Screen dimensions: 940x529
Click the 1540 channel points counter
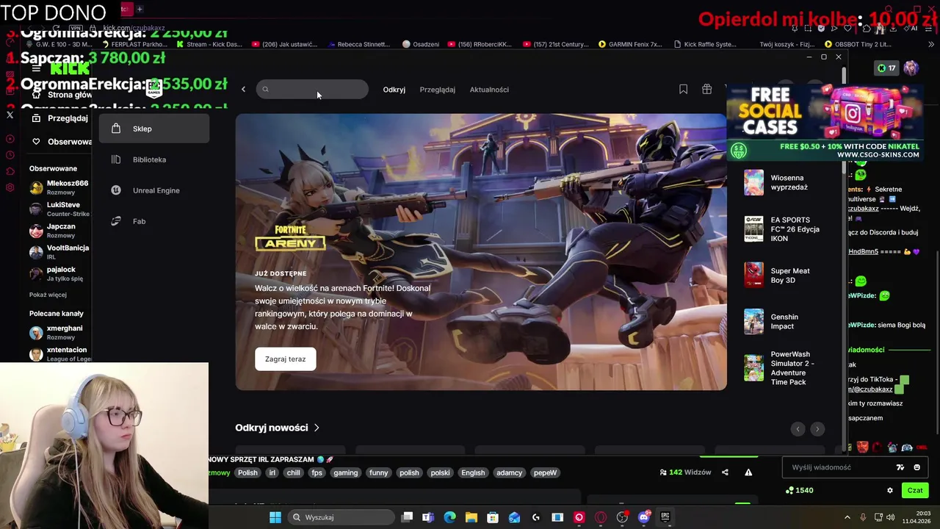pyautogui.click(x=800, y=490)
